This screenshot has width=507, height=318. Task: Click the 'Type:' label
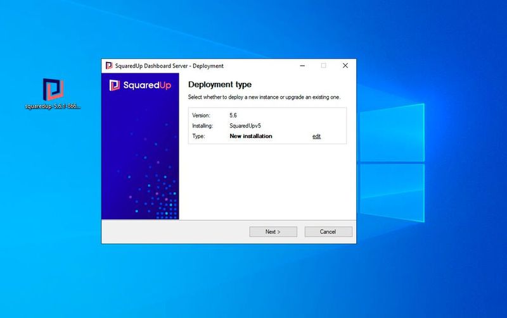coord(198,136)
